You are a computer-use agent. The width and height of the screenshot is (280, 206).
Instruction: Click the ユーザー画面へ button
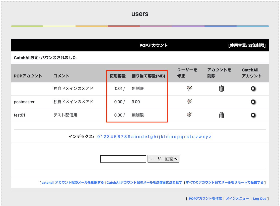163,159
